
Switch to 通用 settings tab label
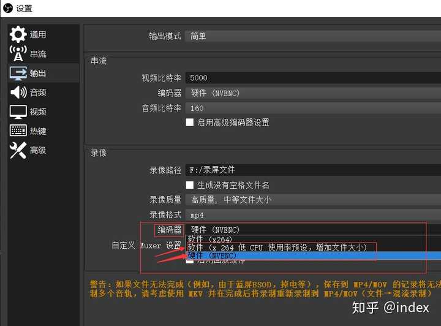point(38,34)
